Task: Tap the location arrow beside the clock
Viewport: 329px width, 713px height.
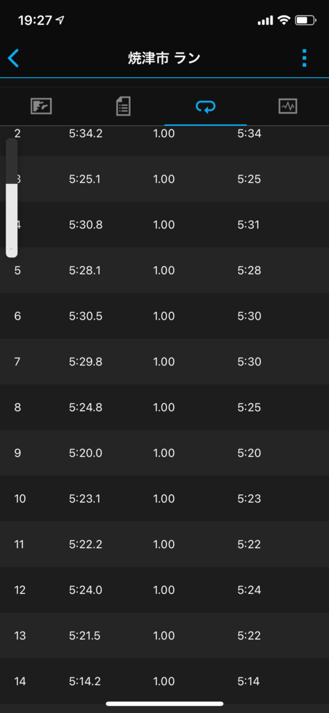Action: [x=60, y=20]
